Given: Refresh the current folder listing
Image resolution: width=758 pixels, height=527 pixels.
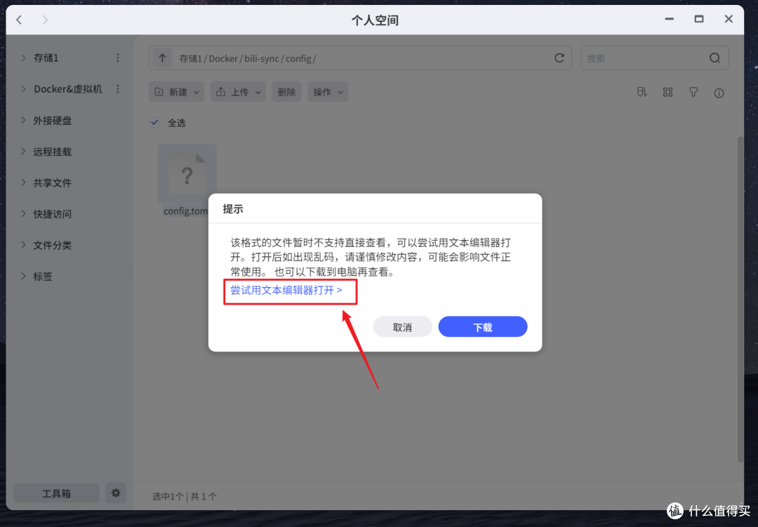Looking at the screenshot, I should [559, 58].
